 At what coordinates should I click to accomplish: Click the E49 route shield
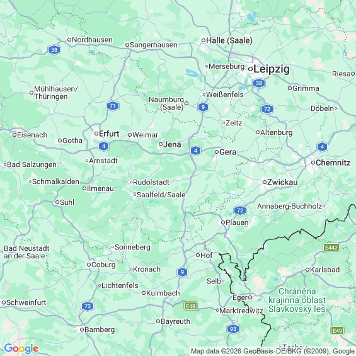click(338, 331)
